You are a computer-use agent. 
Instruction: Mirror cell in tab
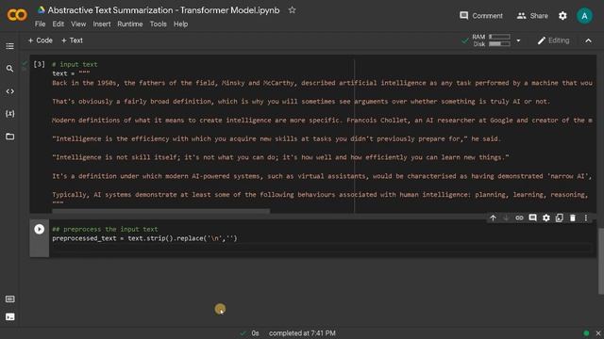pos(560,218)
